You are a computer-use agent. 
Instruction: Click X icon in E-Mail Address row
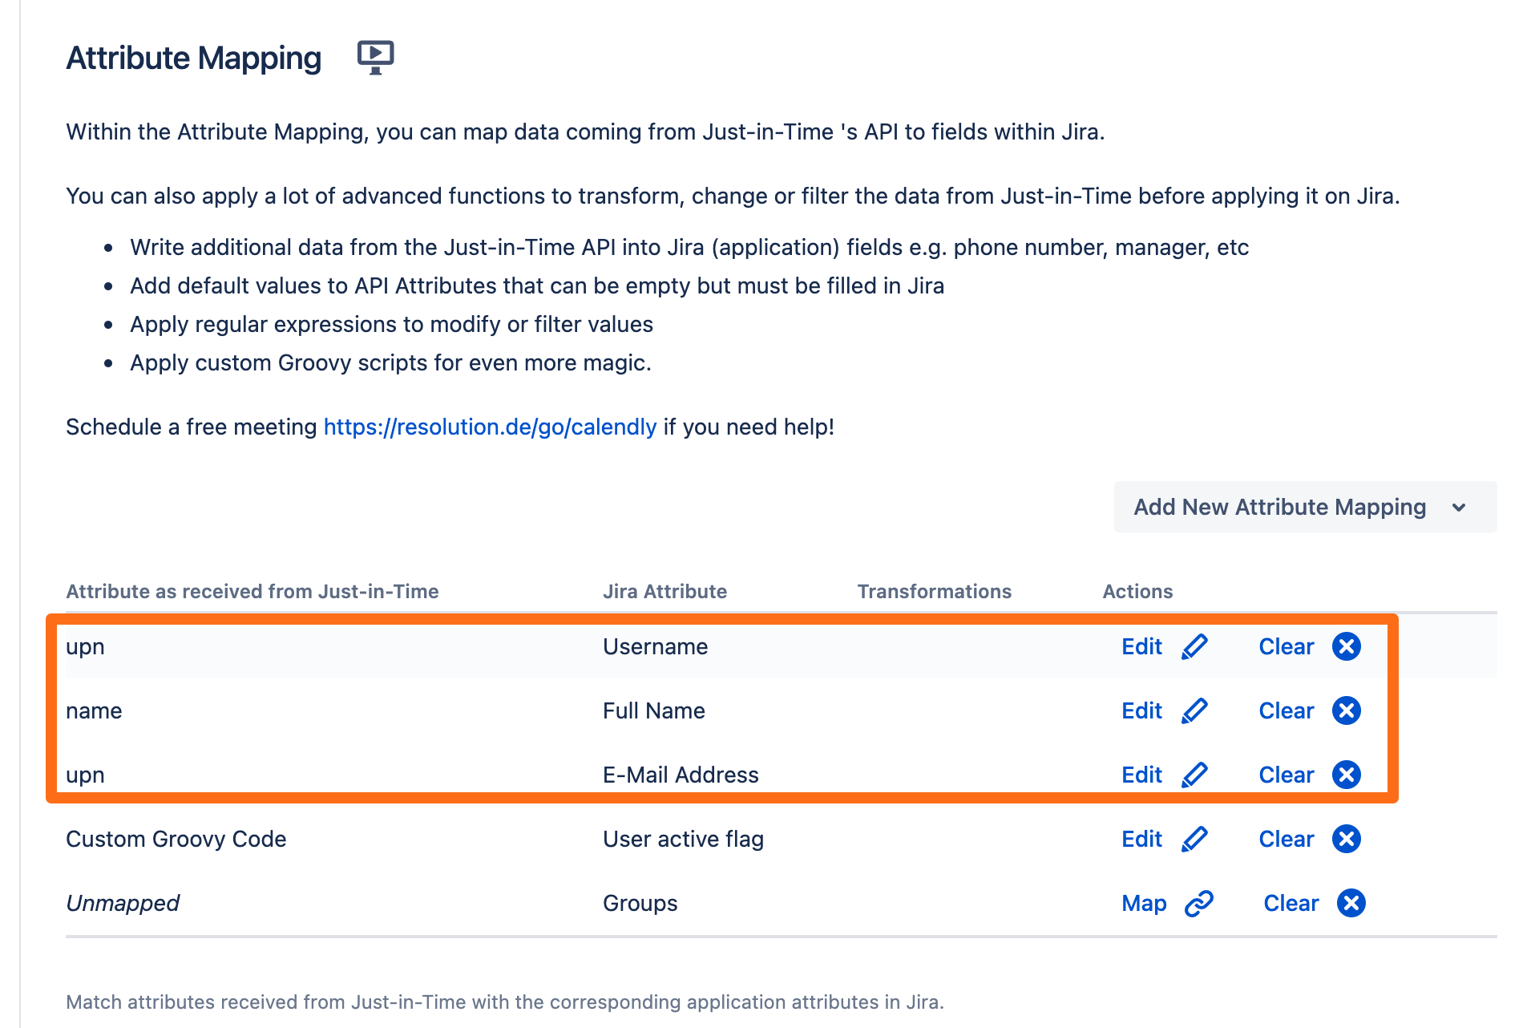pos(1347,775)
